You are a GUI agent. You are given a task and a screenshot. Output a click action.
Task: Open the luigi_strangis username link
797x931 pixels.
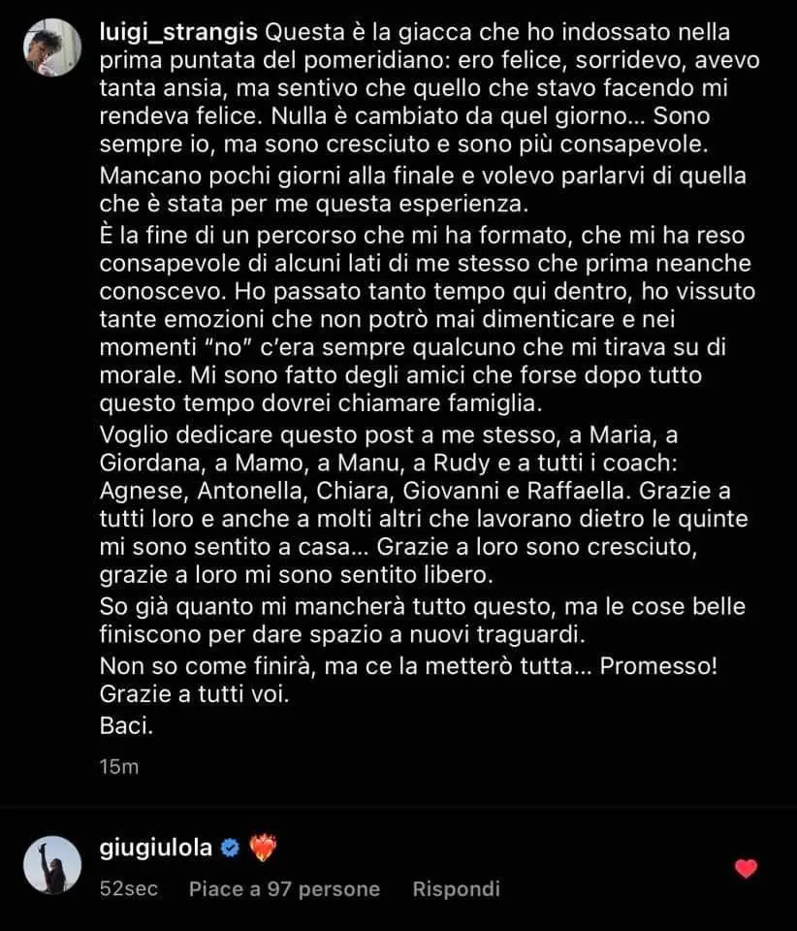(178, 33)
